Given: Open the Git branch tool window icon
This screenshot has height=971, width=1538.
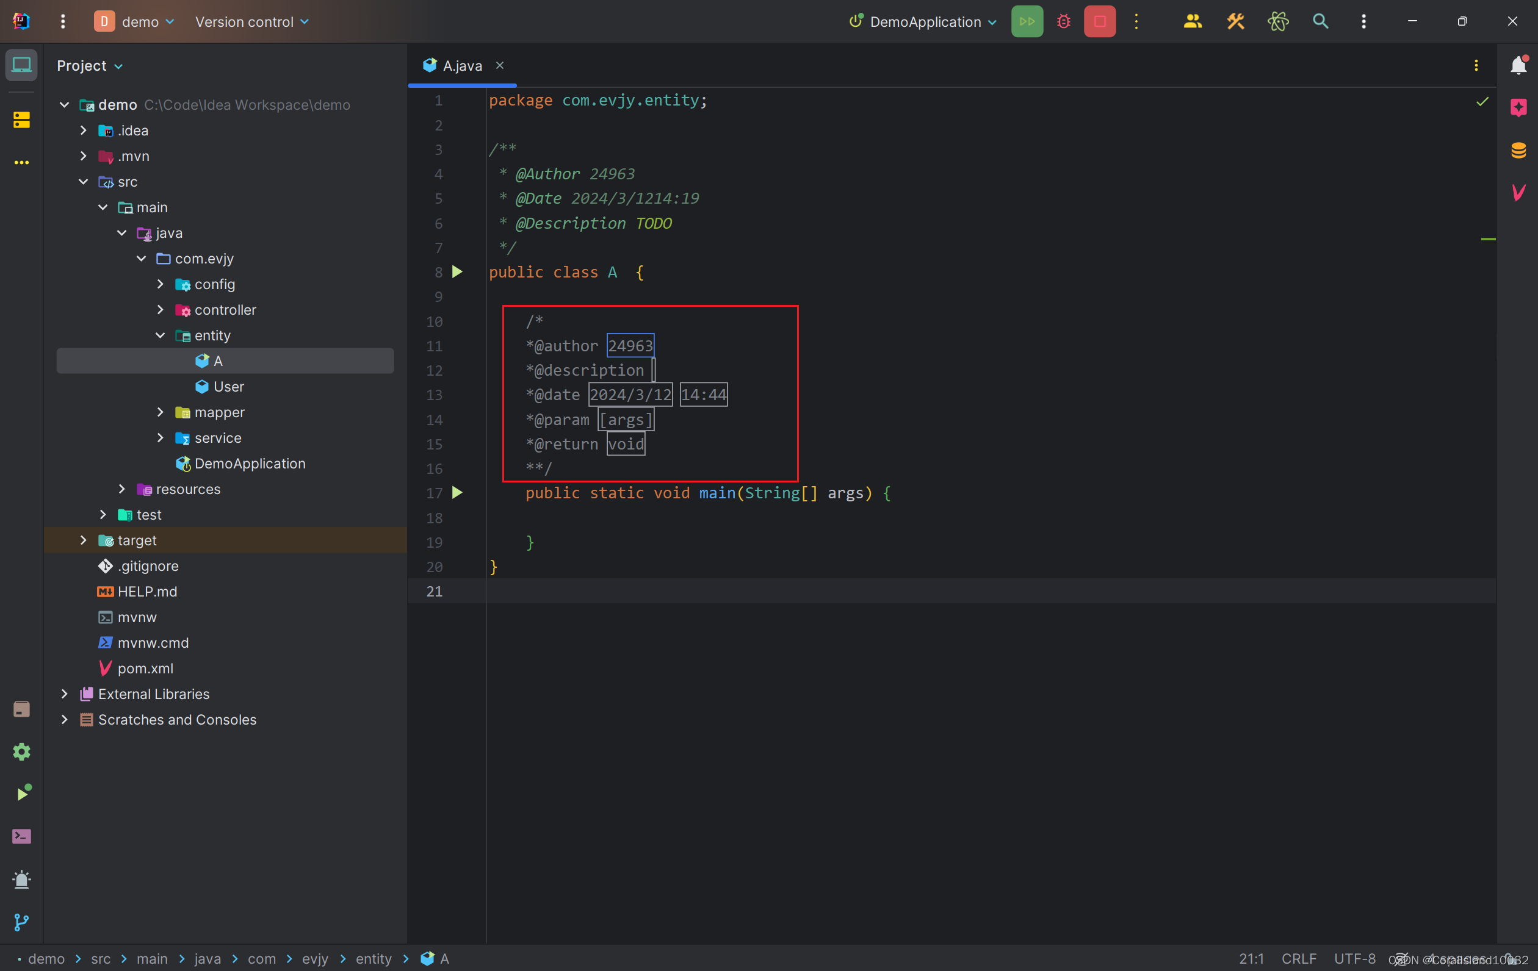Looking at the screenshot, I should click(22, 922).
